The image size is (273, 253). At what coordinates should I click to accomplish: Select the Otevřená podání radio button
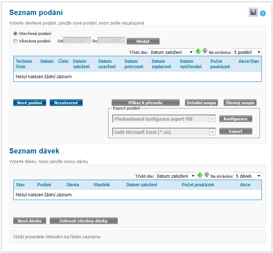coord(15,34)
